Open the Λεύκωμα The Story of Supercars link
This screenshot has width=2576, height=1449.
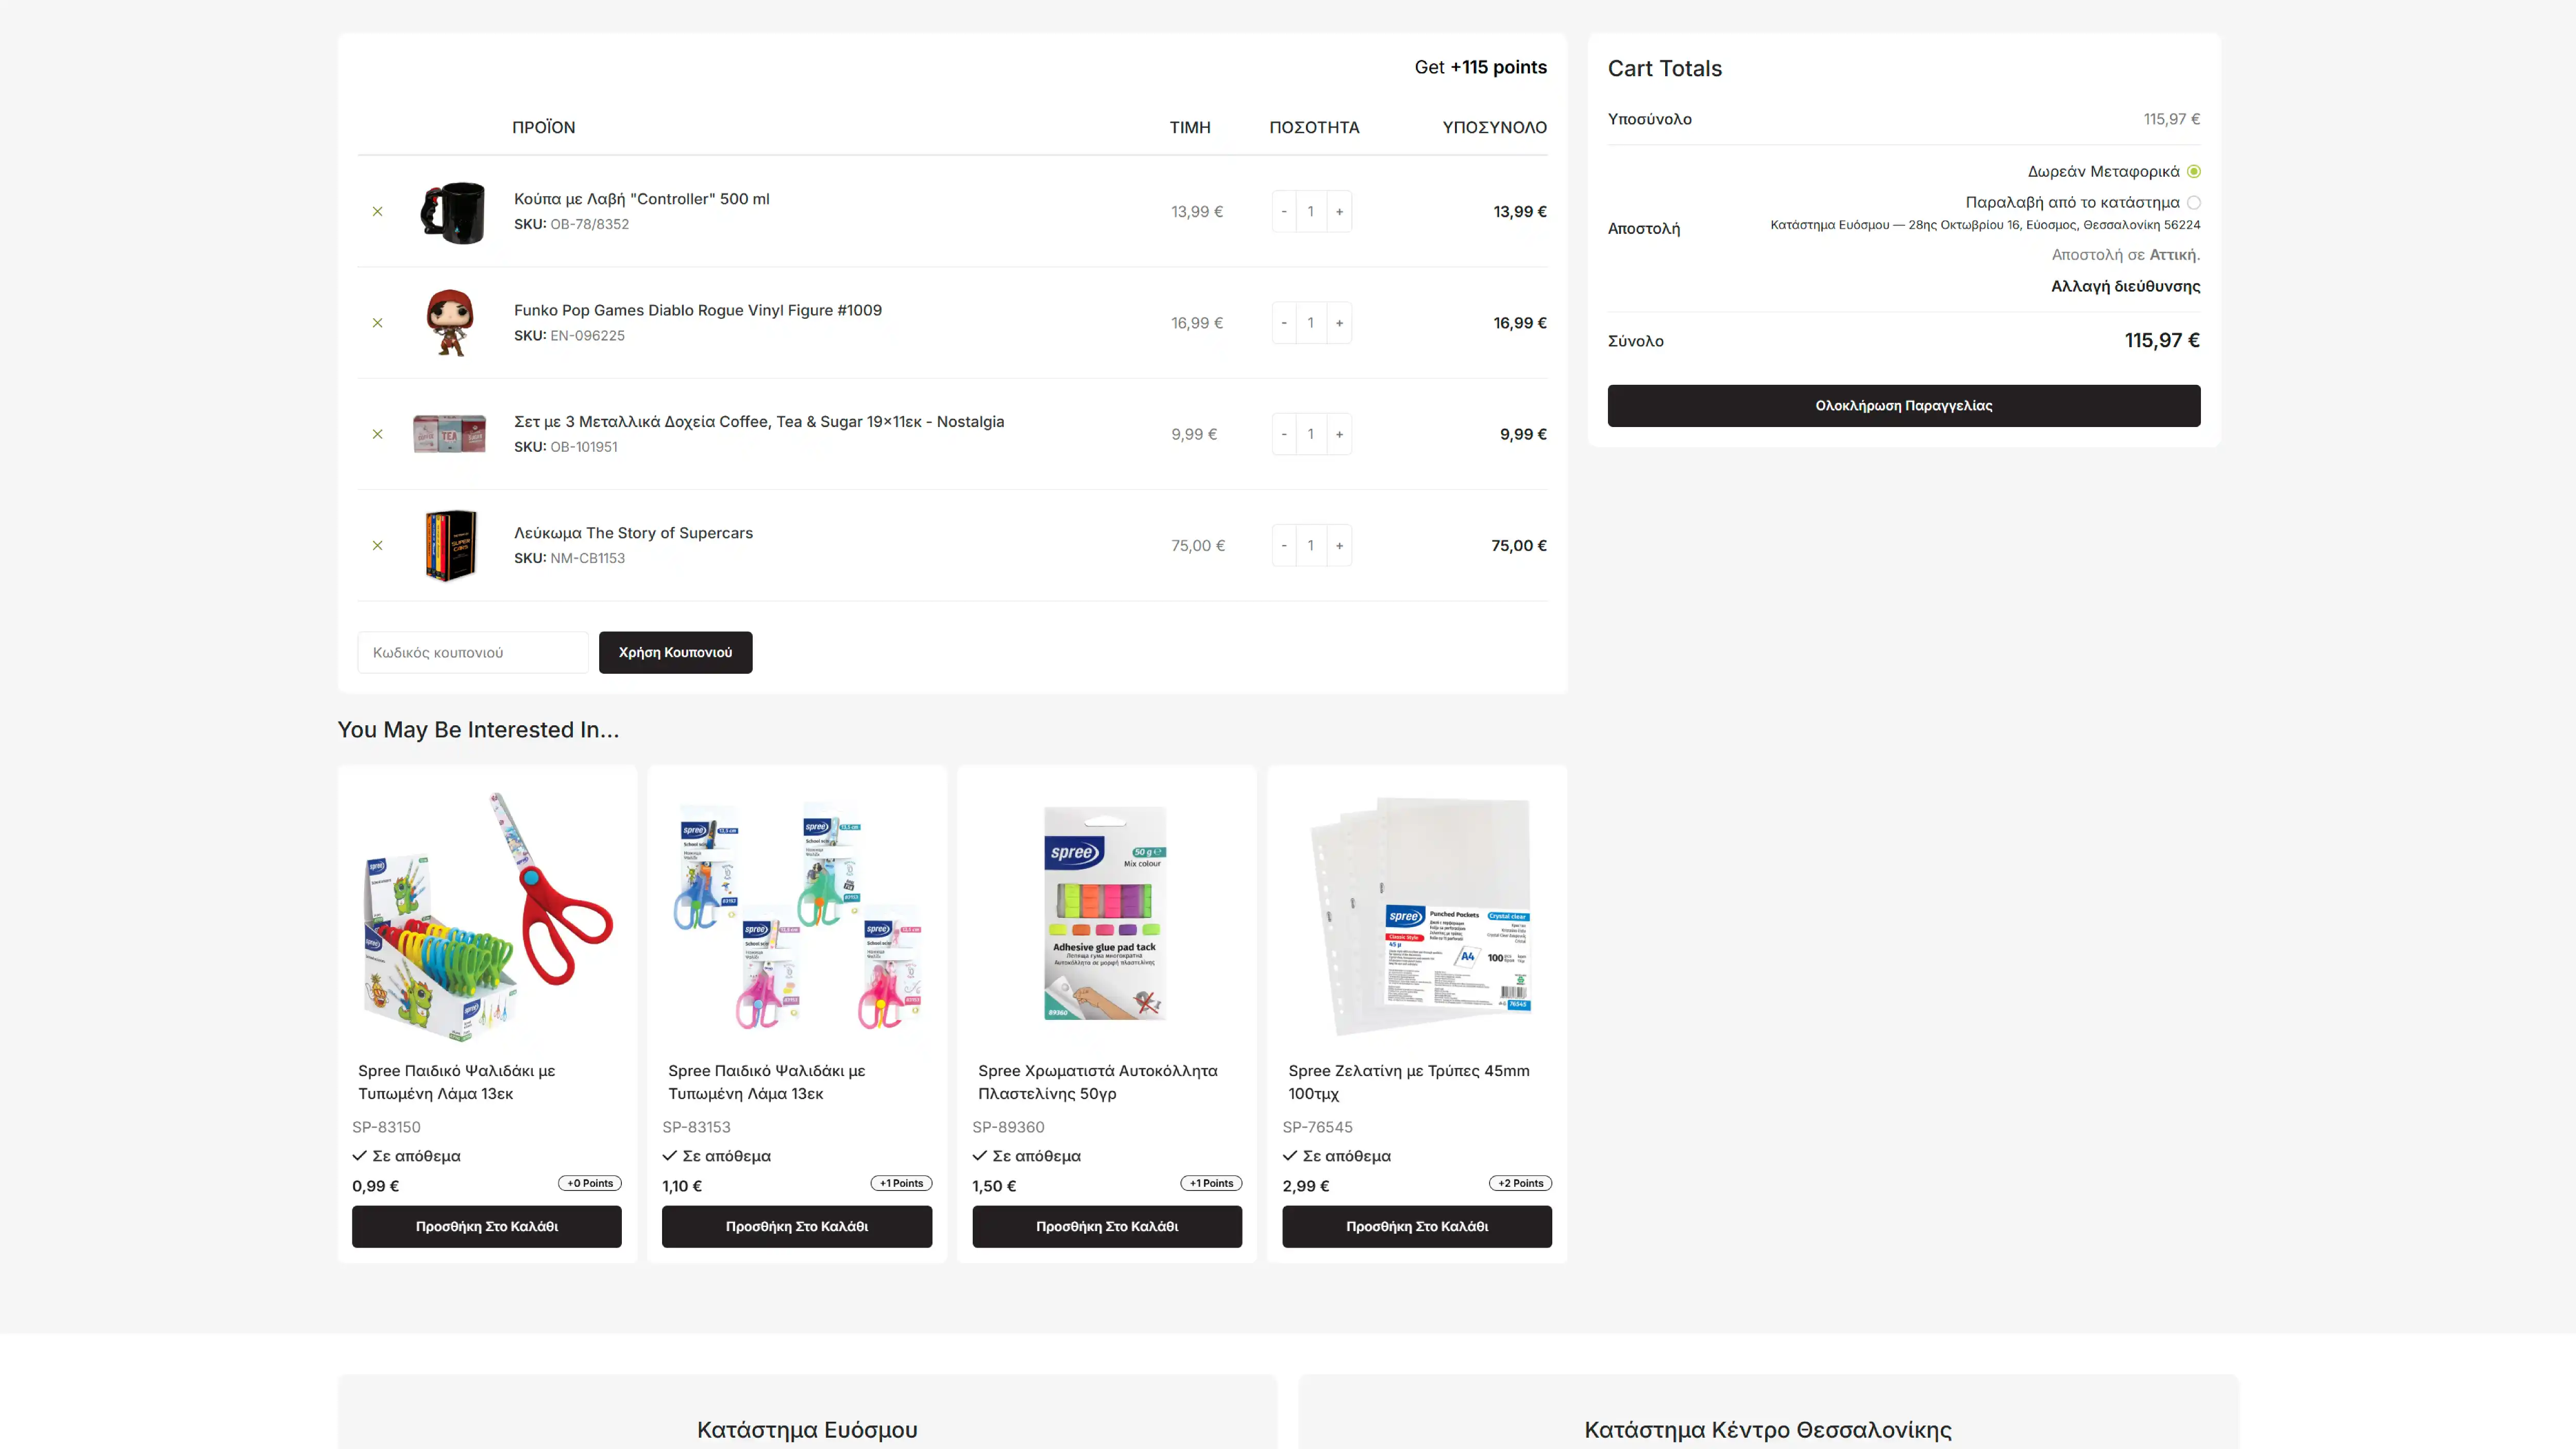pyautogui.click(x=632, y=533)
